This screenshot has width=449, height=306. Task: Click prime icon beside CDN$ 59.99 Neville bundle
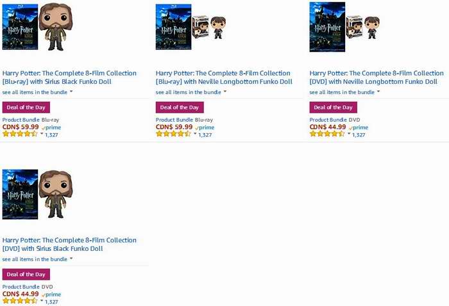pyautogui.click(x=205, y=127)
